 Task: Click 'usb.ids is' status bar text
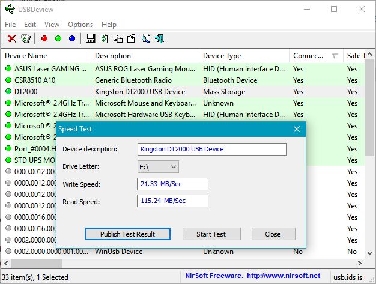tap(349, 277)
